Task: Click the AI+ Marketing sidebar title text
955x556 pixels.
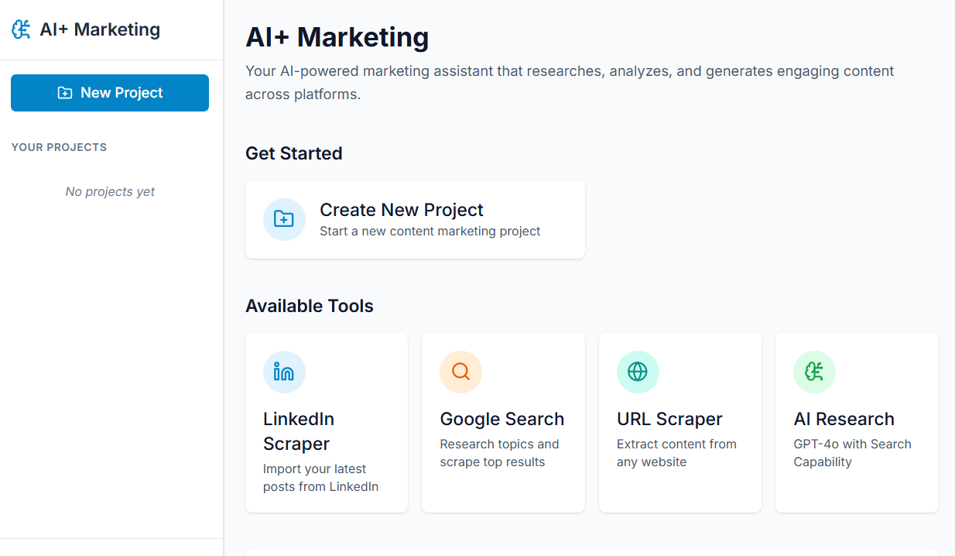Action: 100,30
